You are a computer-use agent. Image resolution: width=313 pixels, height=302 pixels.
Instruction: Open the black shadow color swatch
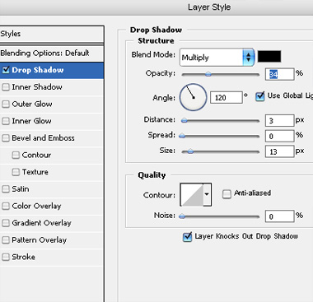(x=269, y=56)
